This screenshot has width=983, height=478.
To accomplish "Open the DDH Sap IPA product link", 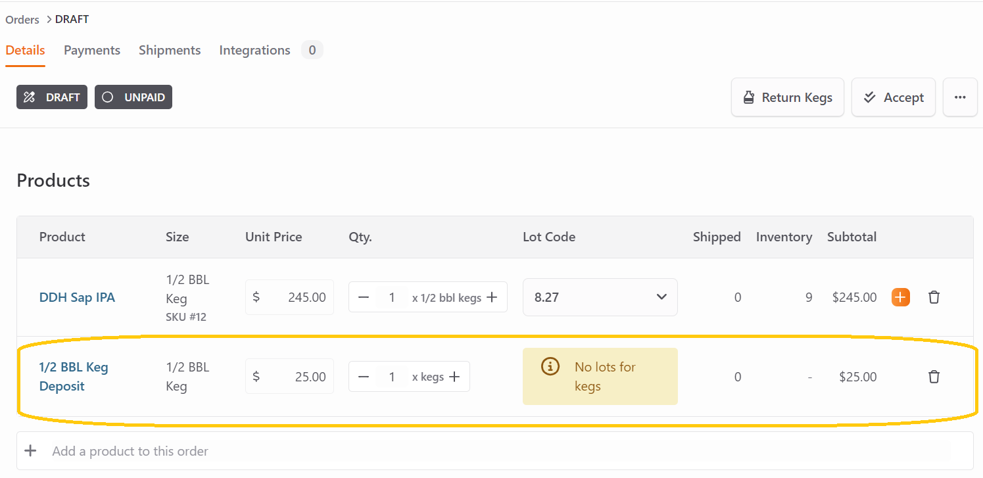I will [x=77, y=297].
